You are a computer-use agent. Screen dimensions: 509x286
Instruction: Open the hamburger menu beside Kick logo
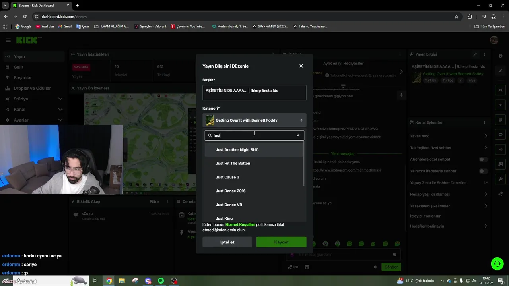tap(8, 40)
